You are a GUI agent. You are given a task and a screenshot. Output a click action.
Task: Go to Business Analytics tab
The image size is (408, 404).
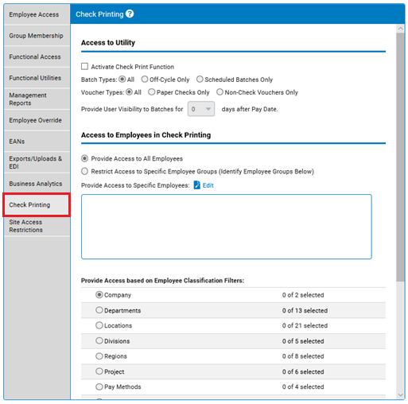(37, 184)
